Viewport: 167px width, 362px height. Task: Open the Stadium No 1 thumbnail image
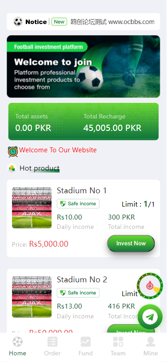[32, 208]
